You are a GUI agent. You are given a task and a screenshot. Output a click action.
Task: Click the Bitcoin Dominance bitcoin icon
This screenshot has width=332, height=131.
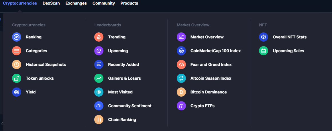(x=181, y=92)
